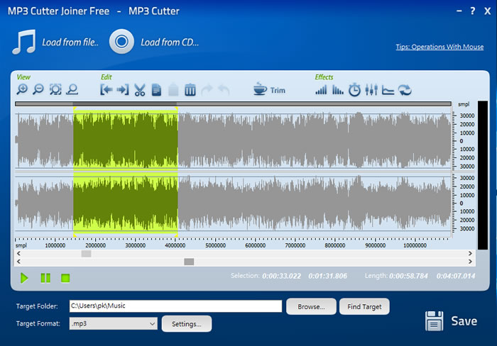Screen dimensions: 497x346
Task: Click the Trim coffee cup button
Action: pos(269,89)
